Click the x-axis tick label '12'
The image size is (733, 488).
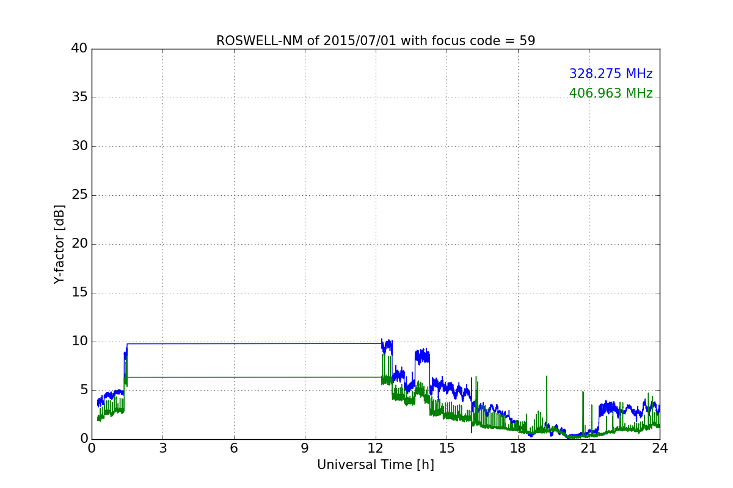tap(376, 448)
